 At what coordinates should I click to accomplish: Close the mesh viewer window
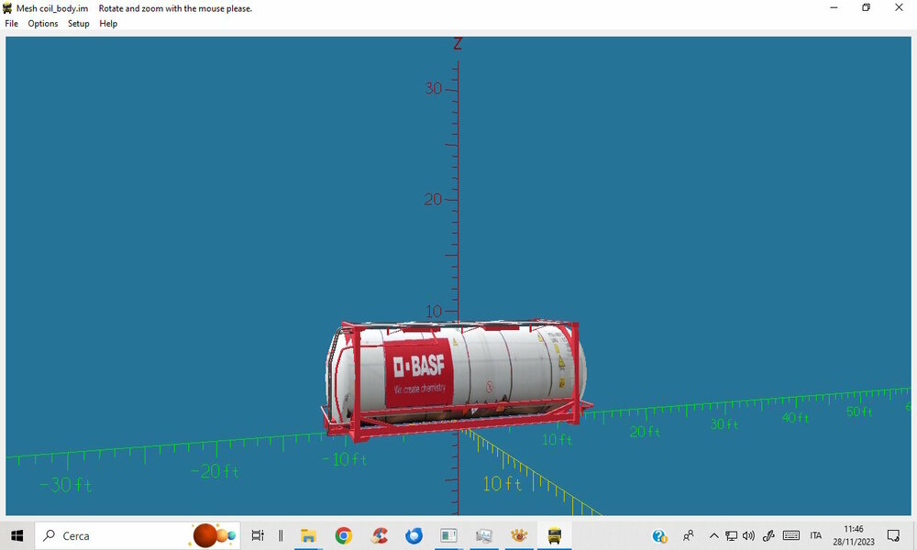(x=899, y=7)
